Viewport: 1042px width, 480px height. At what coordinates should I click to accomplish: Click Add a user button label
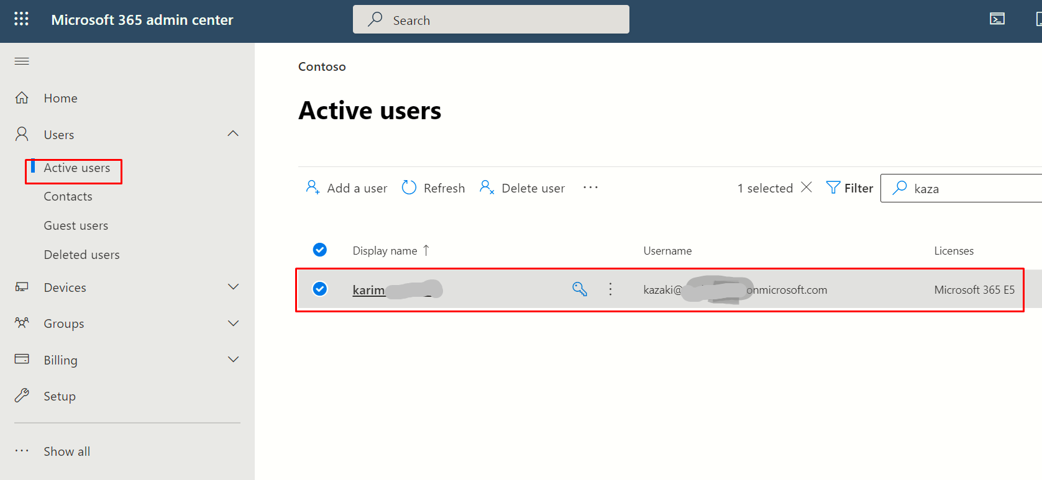(357, 188)
